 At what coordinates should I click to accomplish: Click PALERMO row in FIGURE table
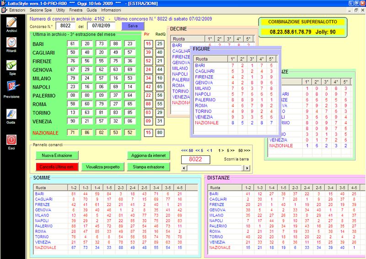coord(236,99)
